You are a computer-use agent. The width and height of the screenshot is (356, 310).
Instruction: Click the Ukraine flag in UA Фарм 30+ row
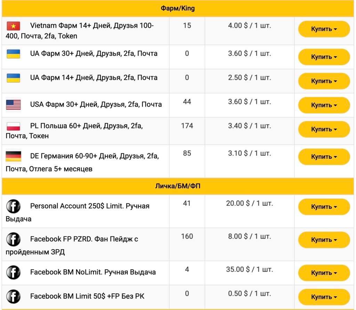pyautogui.click(x=13, y=54)
